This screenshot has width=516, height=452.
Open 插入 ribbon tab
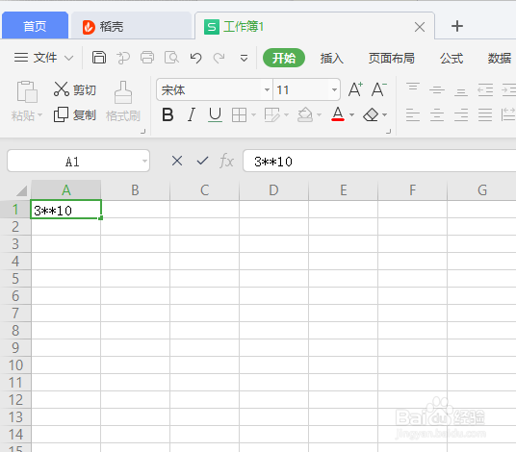click(332, 59)
